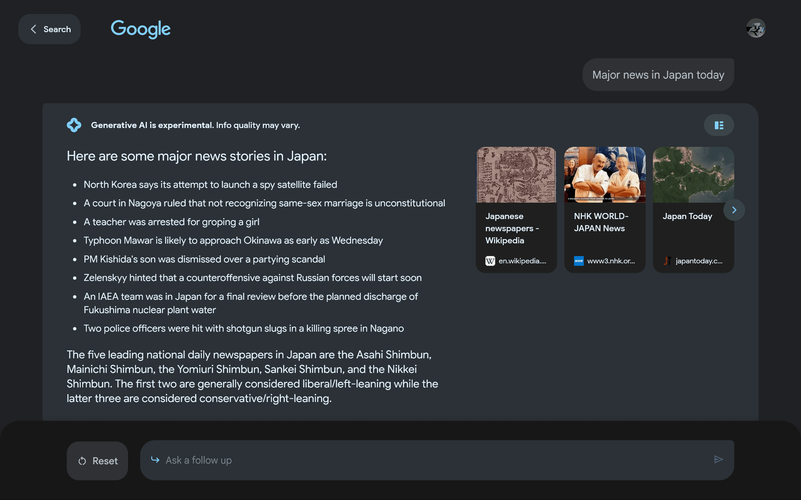Click the www3.nhk.or domain label
The width and height of the screenshot is (801, 500).
click(x=611, y=261)
